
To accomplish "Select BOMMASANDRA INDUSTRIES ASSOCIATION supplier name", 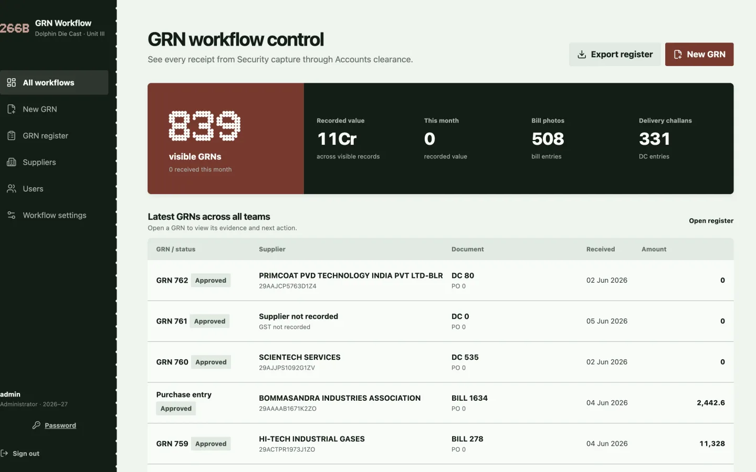I will 340,398.
